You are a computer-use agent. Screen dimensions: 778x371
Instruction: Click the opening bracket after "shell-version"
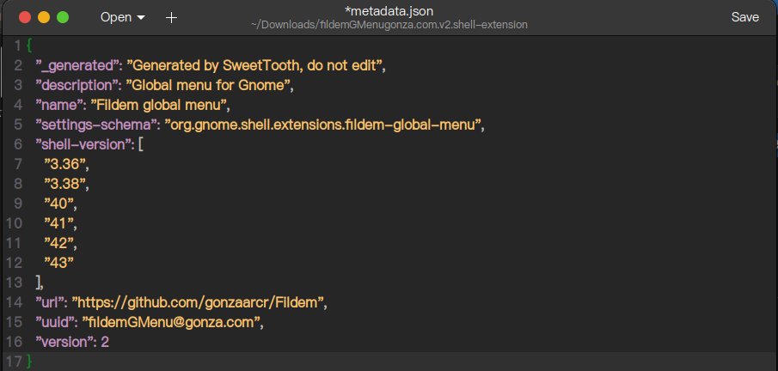tap(140, 144)
